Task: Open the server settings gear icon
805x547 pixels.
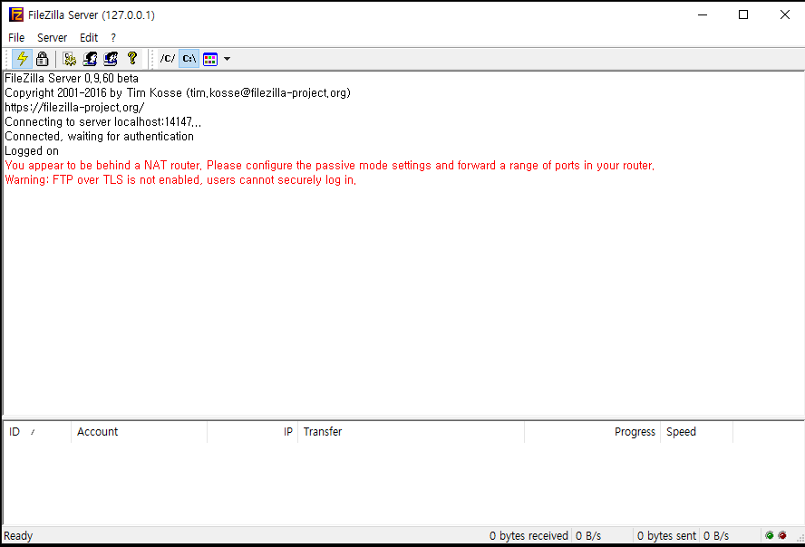Action: click(x=69, y=59)
